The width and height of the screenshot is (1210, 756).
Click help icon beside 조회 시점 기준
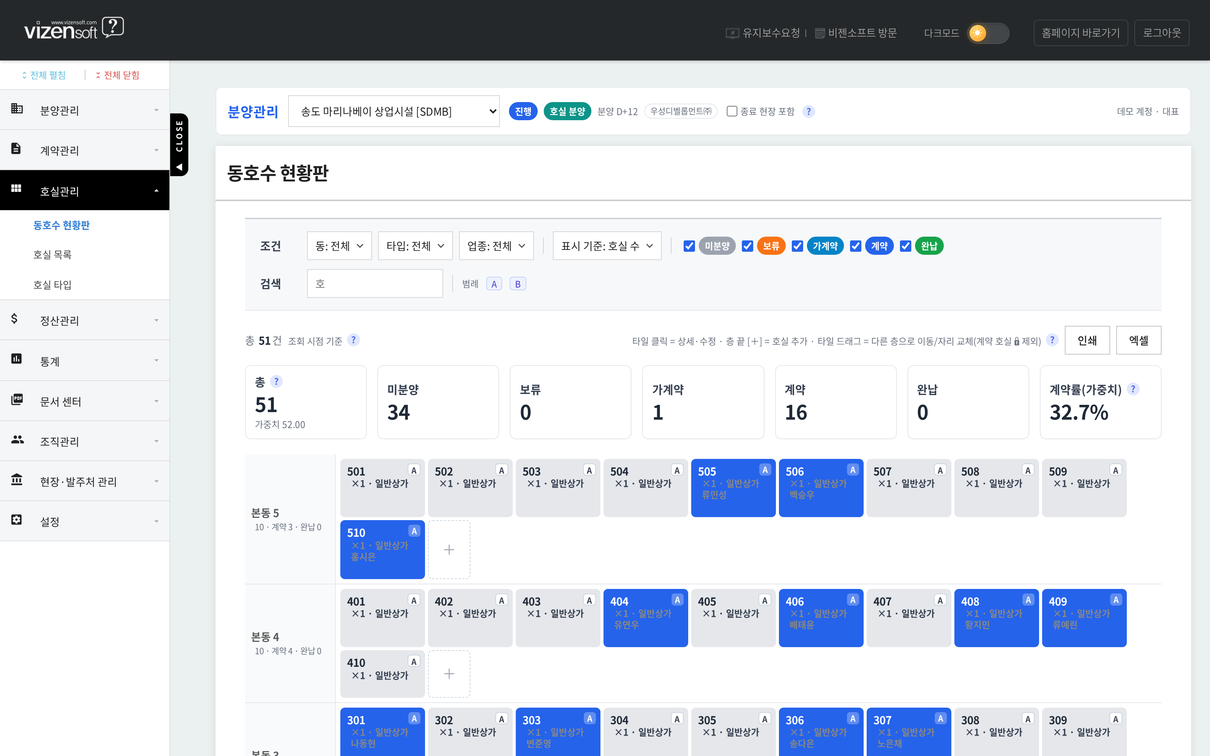[354, 340]
